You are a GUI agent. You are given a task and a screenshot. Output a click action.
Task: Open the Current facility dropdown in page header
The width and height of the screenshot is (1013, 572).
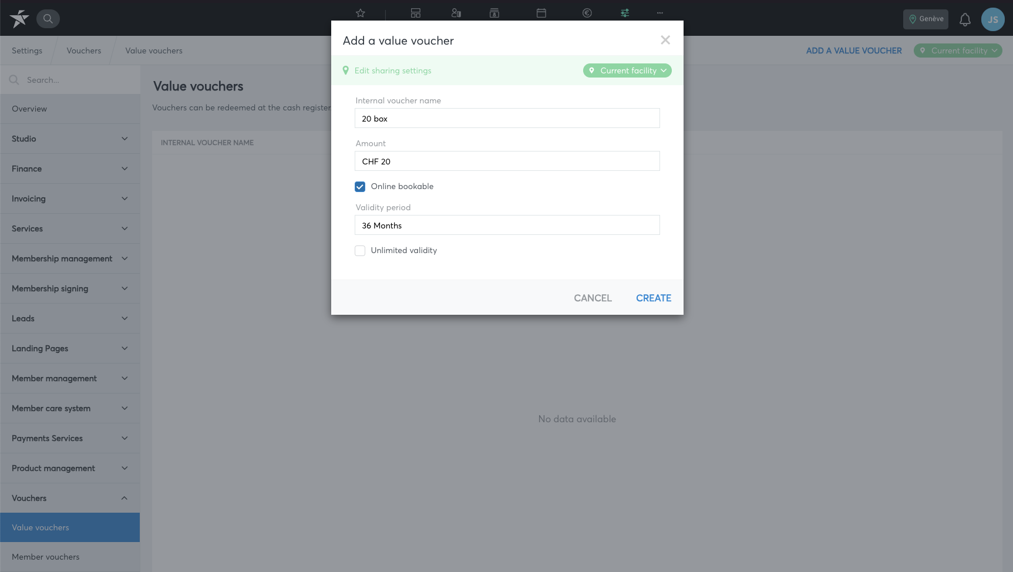[958, 51]
